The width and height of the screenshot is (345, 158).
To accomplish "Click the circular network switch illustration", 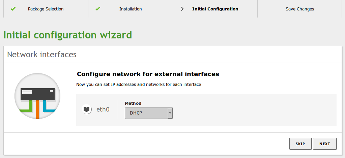I will (37, 96).
